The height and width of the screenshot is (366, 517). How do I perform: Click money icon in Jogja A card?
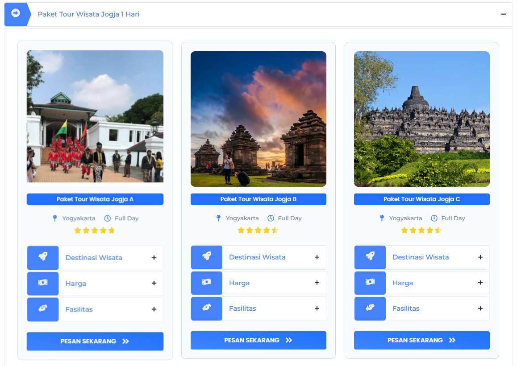[43, 283]
